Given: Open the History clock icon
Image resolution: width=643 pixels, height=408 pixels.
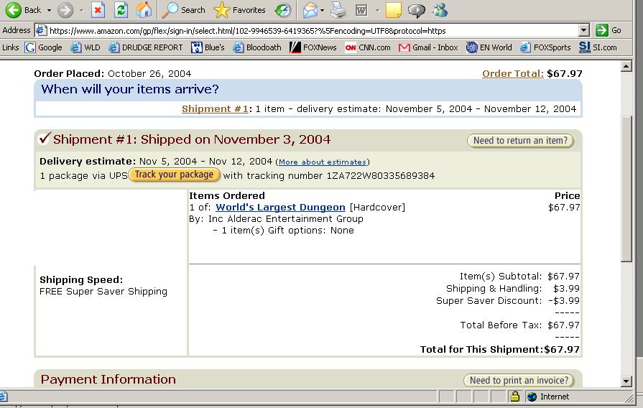Looking at the screenshot, I should [x=282, y=10].
